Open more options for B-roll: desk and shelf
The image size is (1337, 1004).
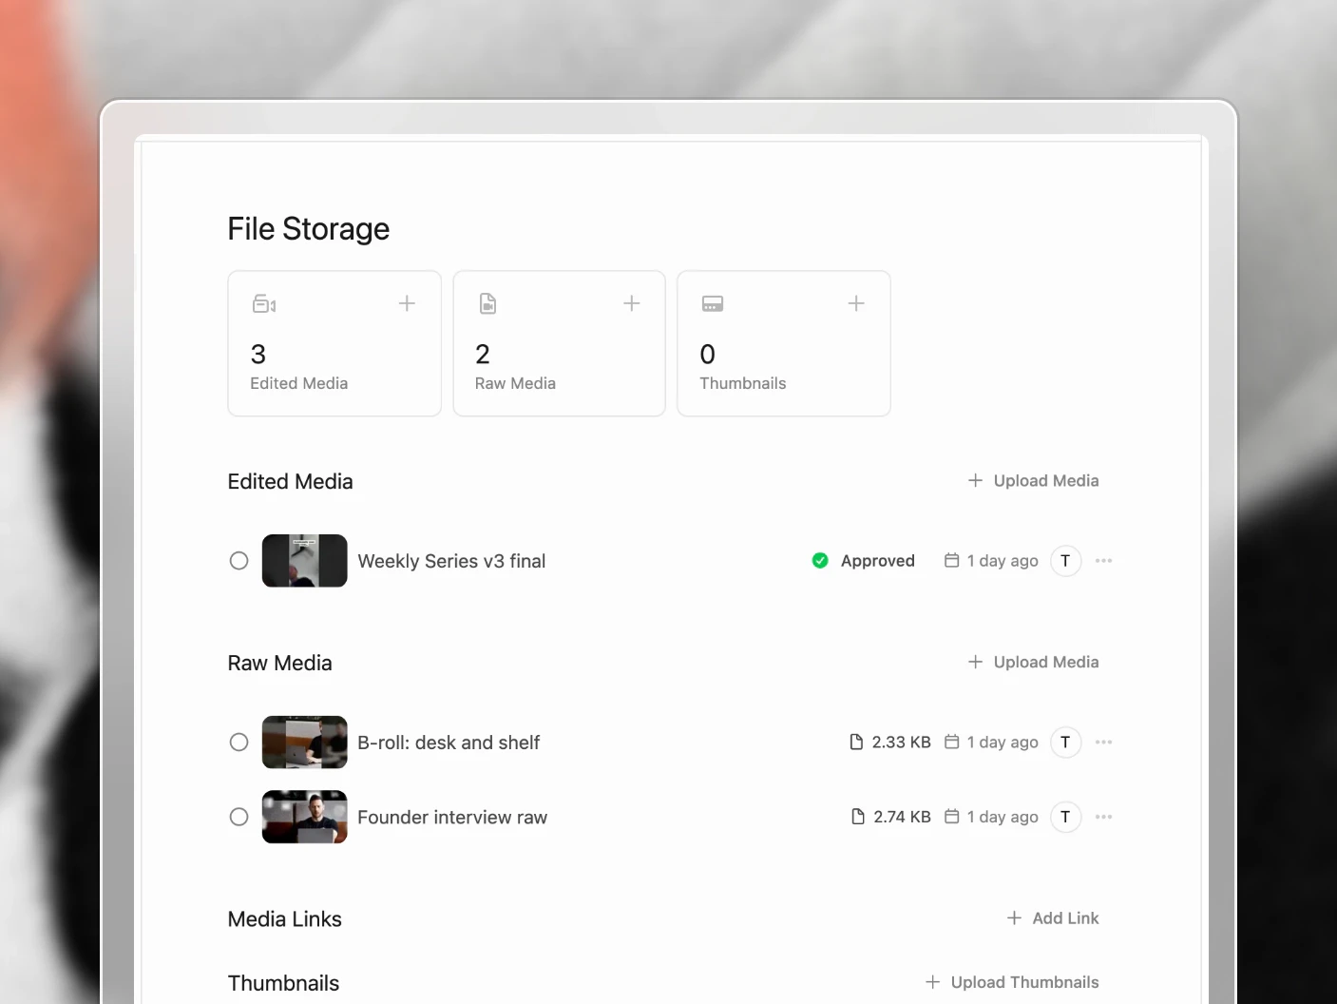1103,743
